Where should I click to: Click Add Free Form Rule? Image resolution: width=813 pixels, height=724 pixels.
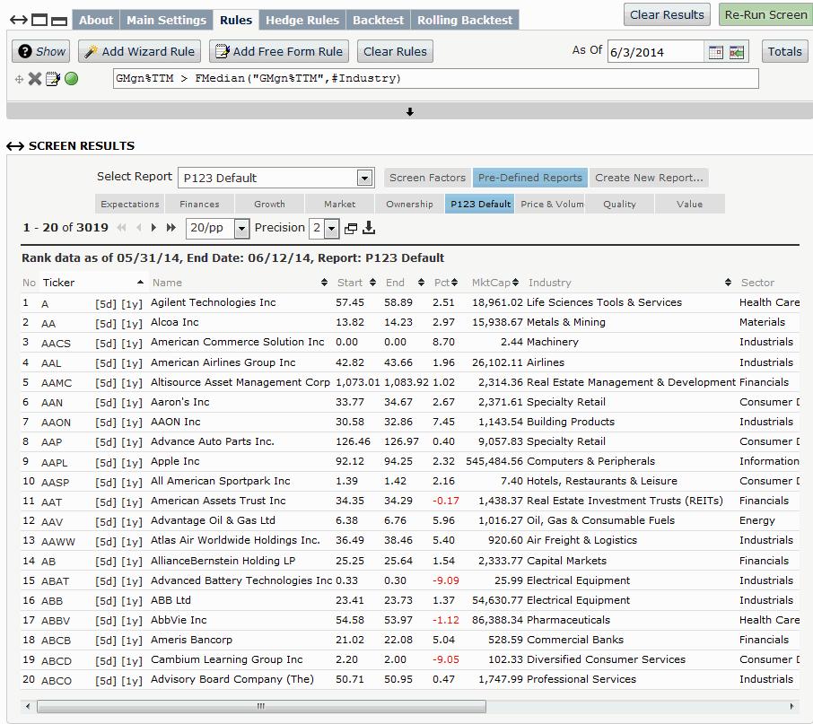pos(279,51)
